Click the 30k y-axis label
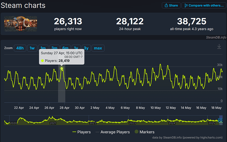This screenshot has height=142, width=227. tap(220, 65)
